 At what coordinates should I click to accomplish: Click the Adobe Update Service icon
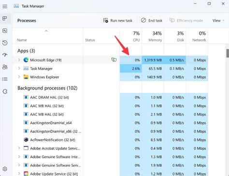(x=26, y=174)
